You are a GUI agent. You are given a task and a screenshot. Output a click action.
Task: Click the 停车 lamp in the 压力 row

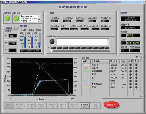136,78
